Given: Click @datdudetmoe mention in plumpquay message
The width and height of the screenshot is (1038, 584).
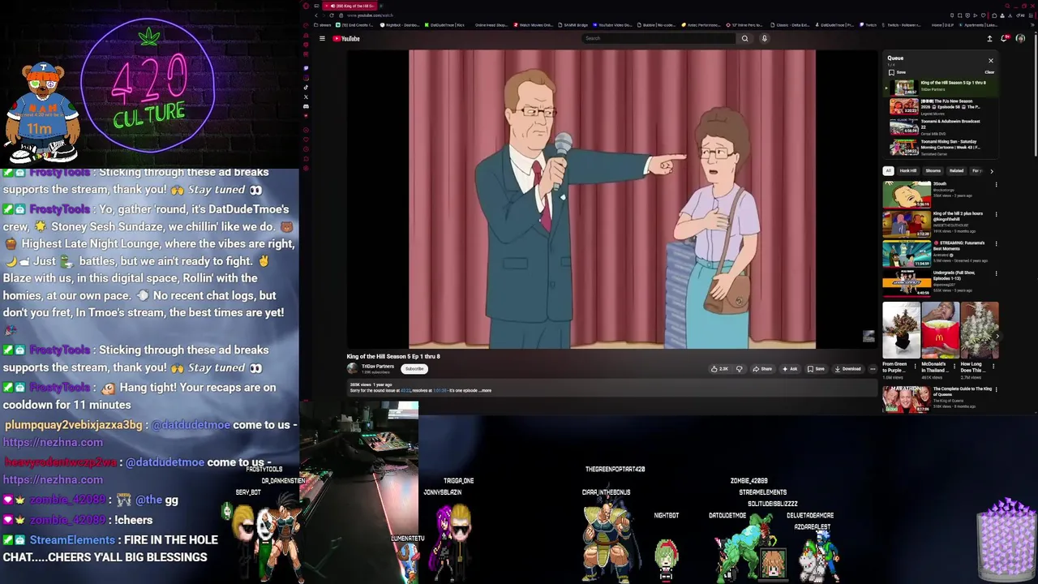Looking at the screenshot, I should [191, 424].
